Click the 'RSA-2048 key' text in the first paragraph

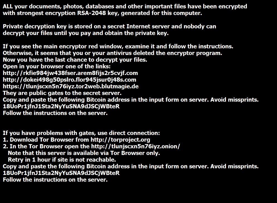click(99, 13)
